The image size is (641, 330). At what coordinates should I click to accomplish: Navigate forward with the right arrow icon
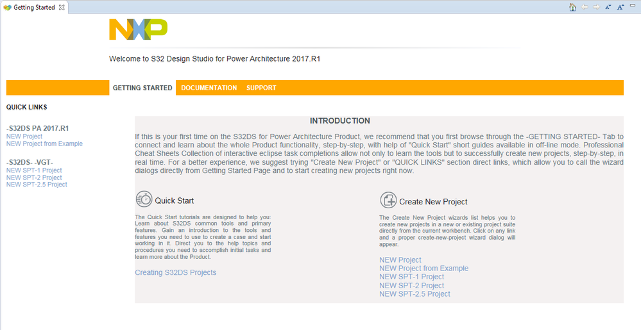coord(597,7)
